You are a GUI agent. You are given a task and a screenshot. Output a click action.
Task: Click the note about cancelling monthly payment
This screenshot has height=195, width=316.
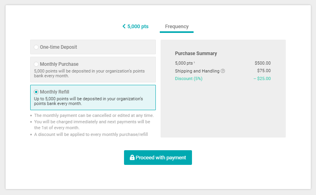click(x=94, y=115)
